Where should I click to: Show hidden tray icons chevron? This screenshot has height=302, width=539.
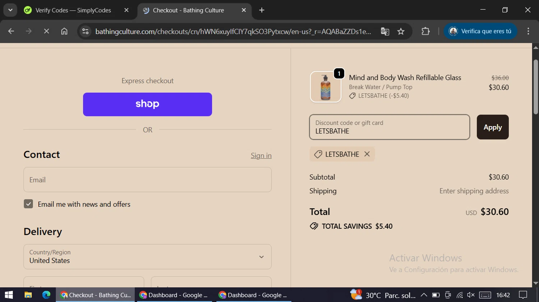pos(424,295)
